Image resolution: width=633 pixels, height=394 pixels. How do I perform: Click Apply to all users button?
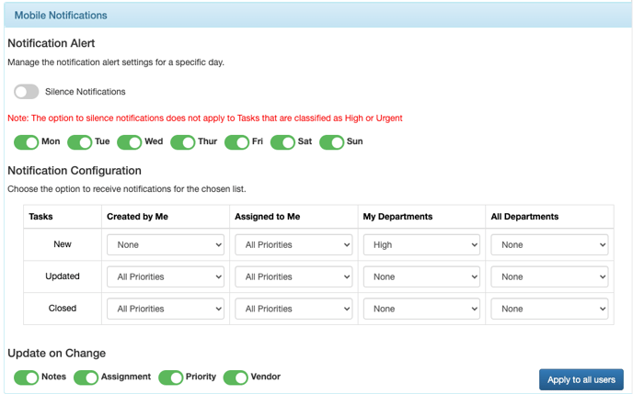pos(581,379)
